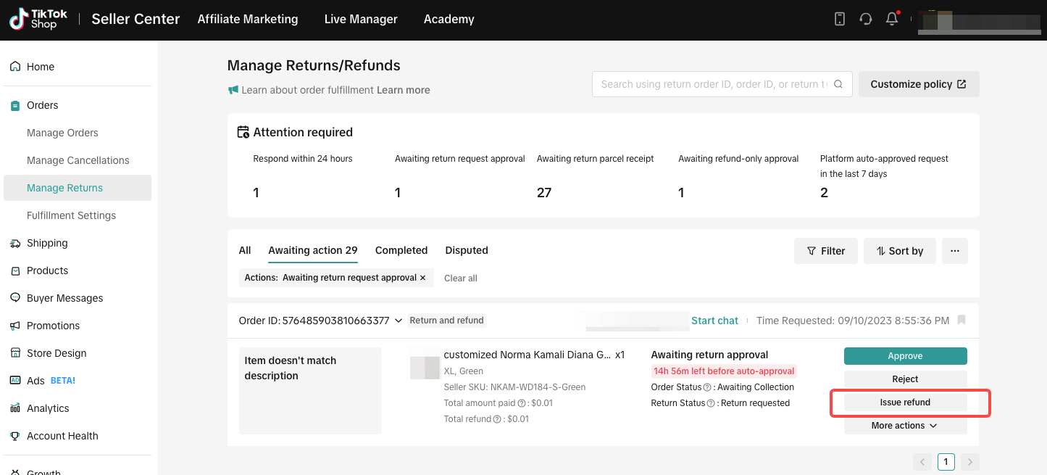The height and width of the screenshot is (475, 1047).
Task: Bookmark the order with flag icon
Action: (962, 320)
